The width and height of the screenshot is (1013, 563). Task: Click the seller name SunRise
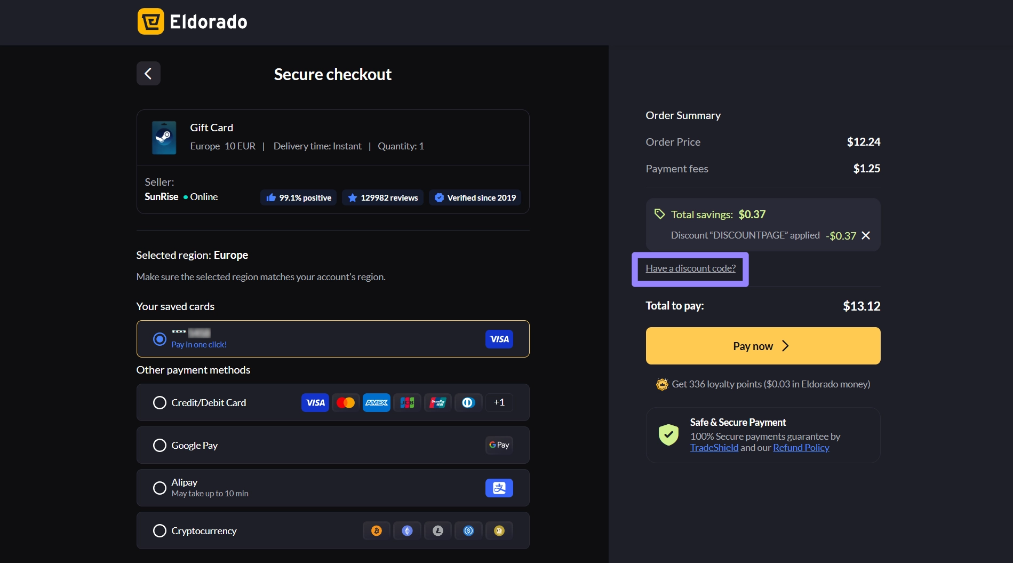coord(162,197)
